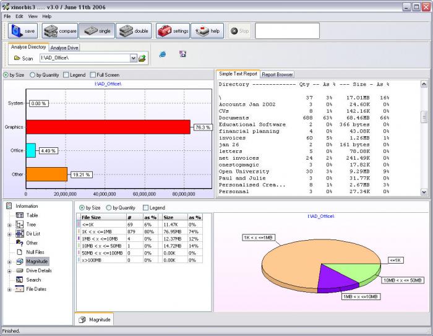Switch to Analyse Drive tab
The height and width of the screenshot is (336, 433).
[64, 48]
